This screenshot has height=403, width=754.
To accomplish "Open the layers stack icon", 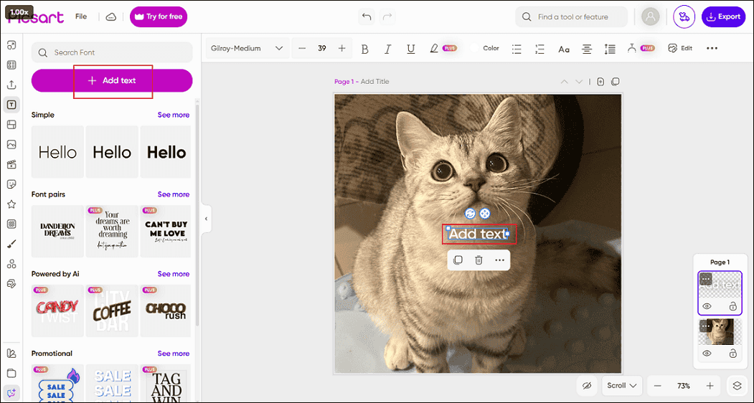I will 737,386.
